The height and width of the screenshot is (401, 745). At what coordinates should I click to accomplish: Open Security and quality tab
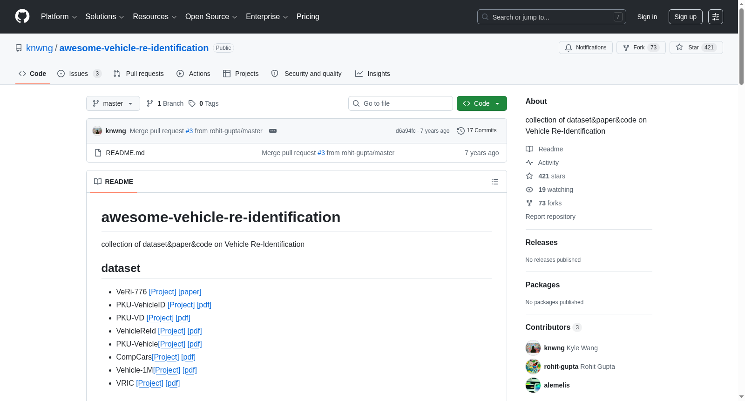(306, 74)
